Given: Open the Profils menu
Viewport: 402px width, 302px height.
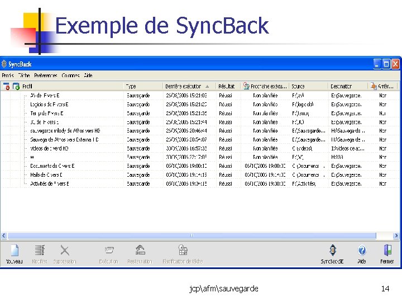Looking at the screenshot, I should click(x=8, y=75).
